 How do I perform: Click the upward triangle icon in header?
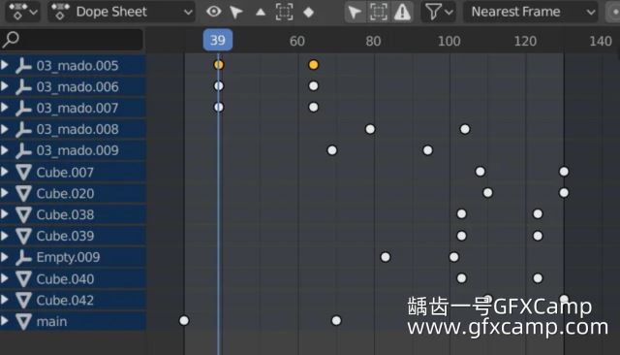pos(261,13)
